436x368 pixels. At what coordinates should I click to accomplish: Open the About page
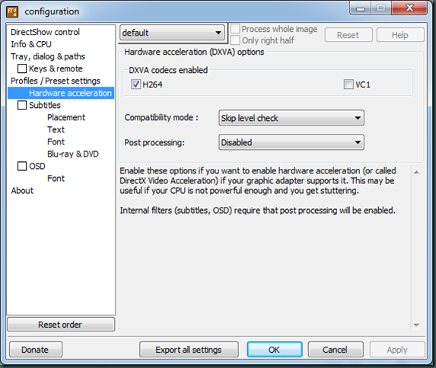[x=22, y=191]
